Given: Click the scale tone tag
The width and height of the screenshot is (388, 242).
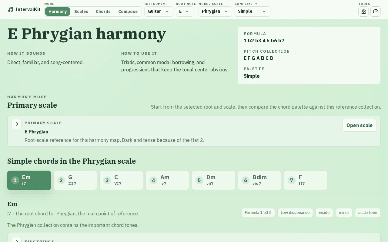Looking at the screenshot, I should coord(368,213).
